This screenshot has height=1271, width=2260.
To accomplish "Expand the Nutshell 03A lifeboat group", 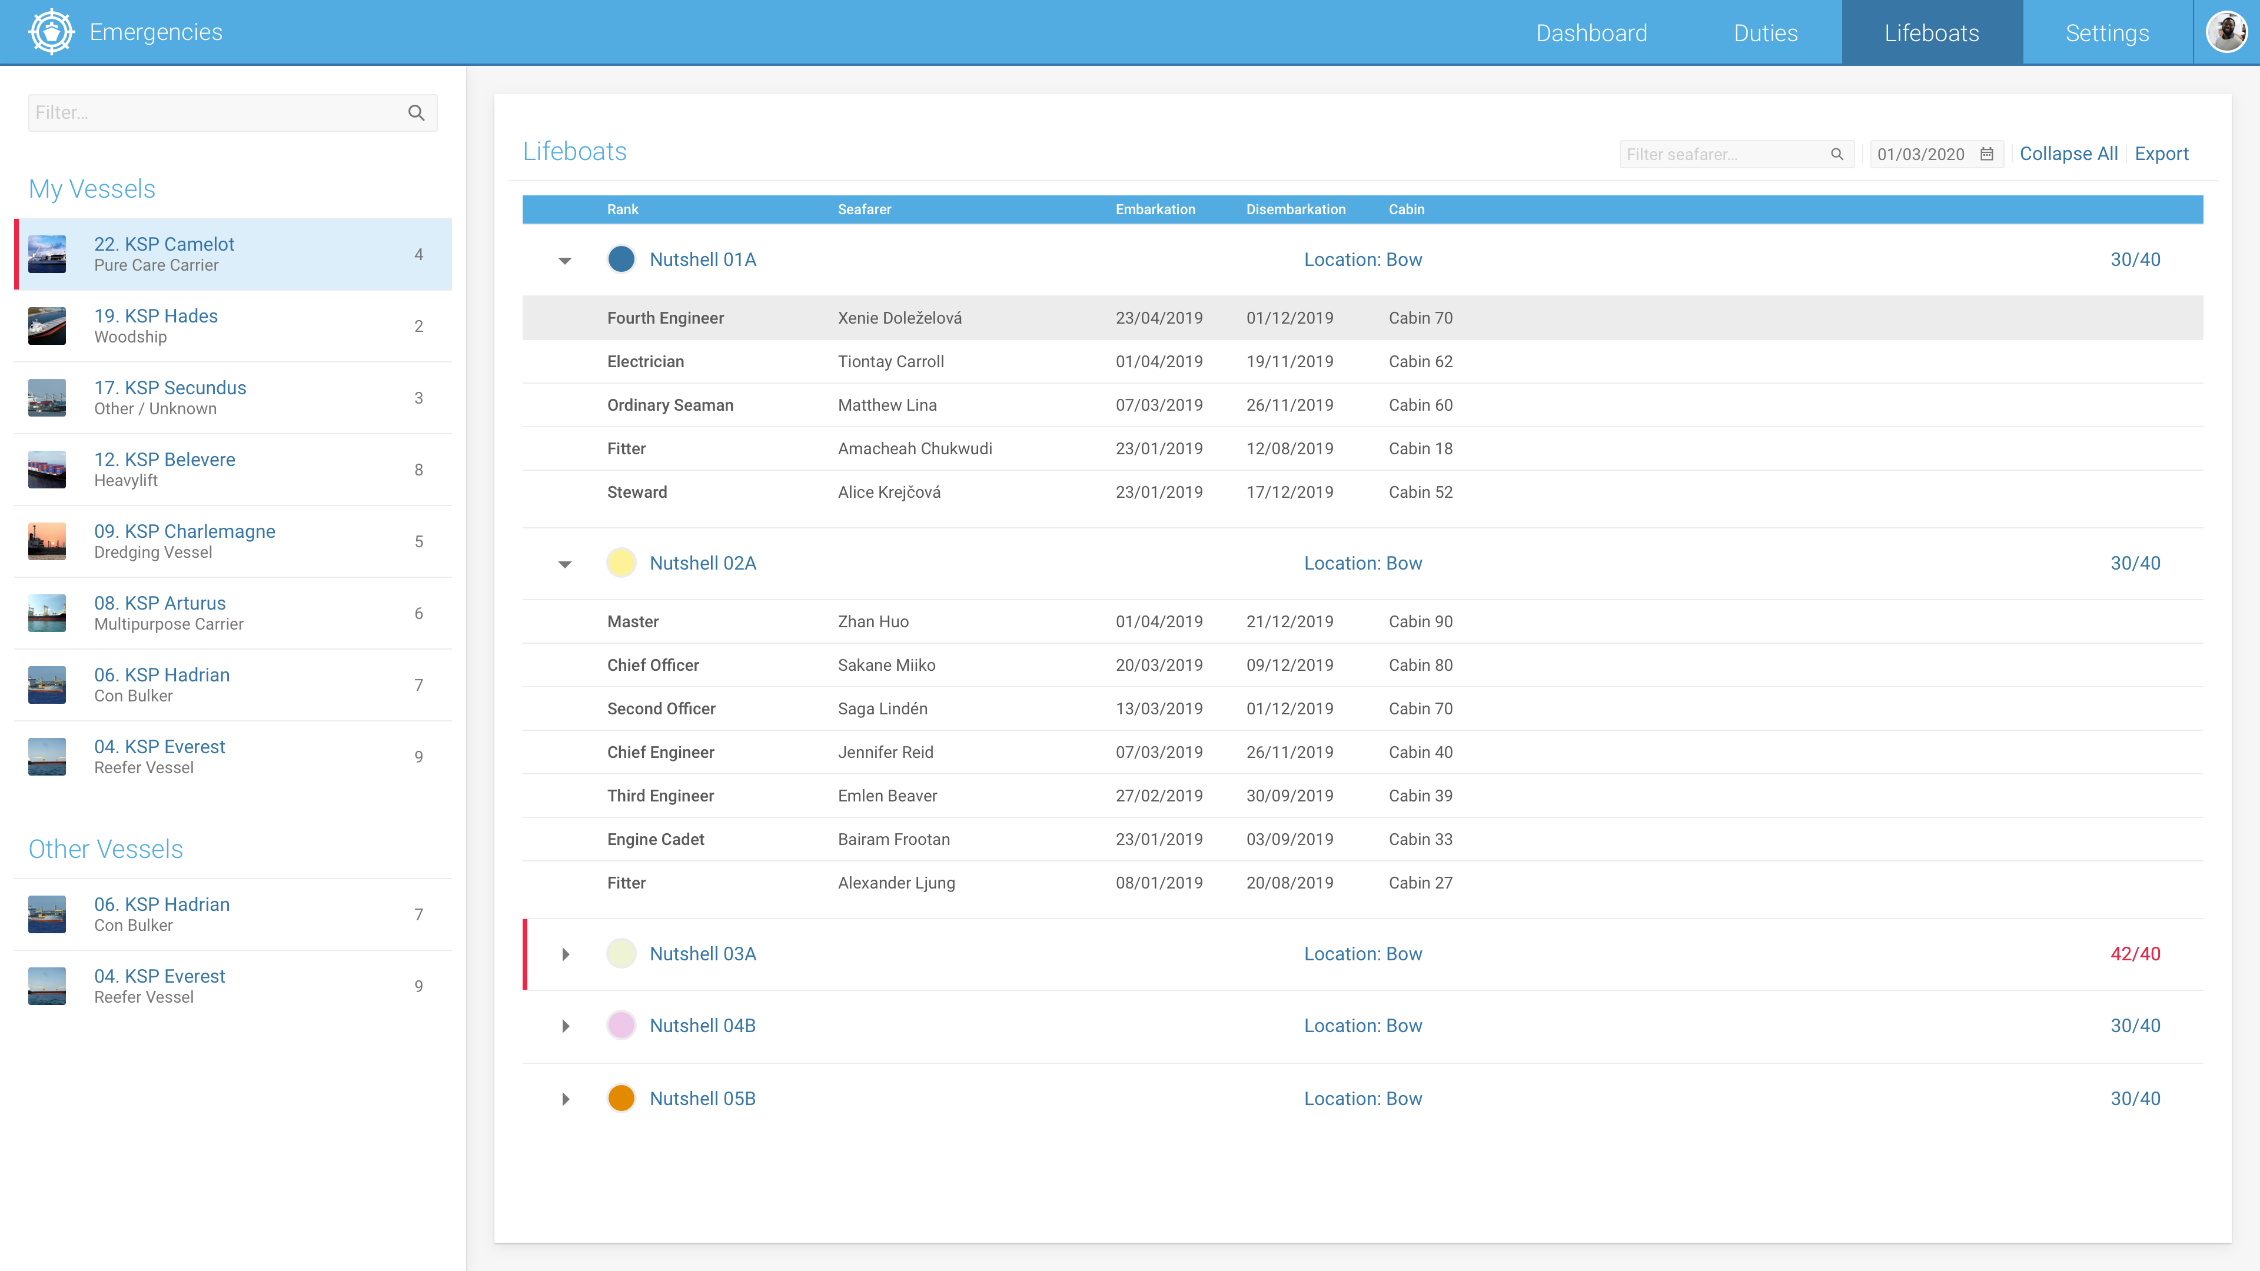I will coord(565,954).
